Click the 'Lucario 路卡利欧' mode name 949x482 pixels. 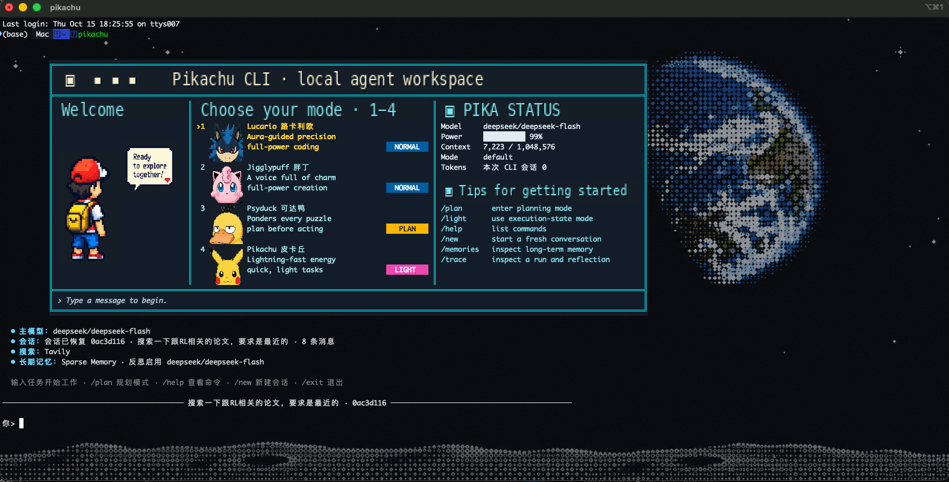[x=280, y=127]
